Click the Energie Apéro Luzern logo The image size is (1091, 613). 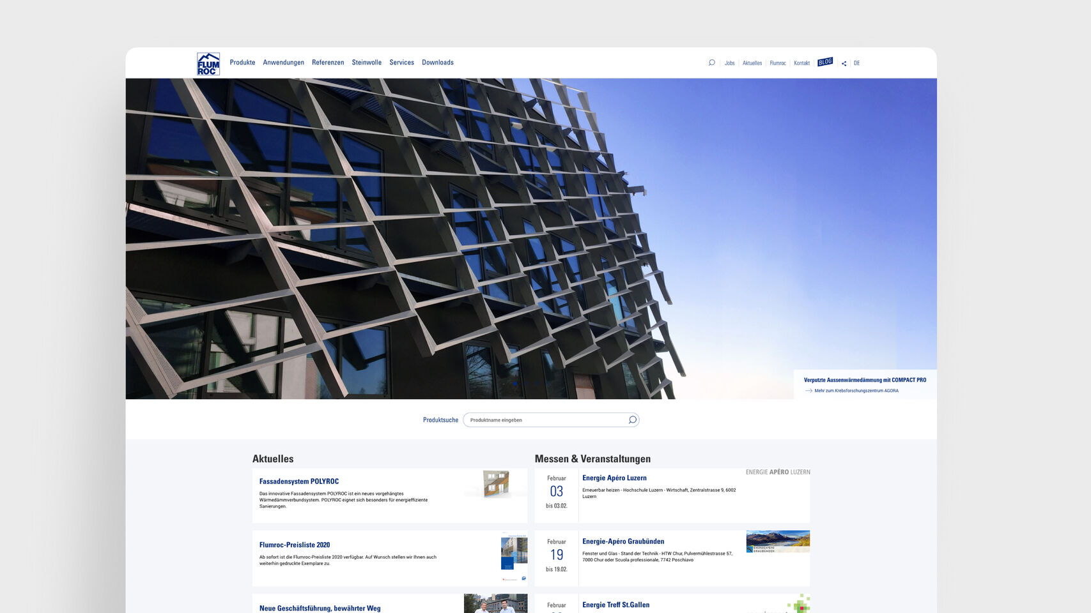(778, 472)
